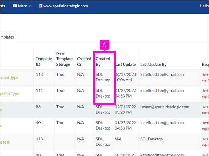Click the building icon before spatialdatalogic.com
The image size is (209, 156).
click(x=41, y=6)
